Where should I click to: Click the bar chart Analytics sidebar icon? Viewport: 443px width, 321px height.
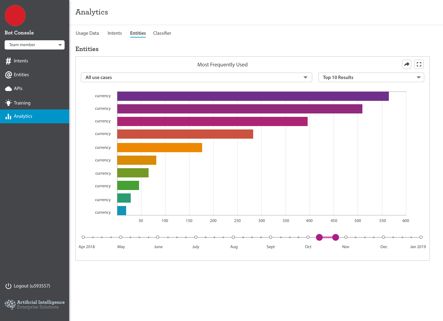(x=8, y=116)
